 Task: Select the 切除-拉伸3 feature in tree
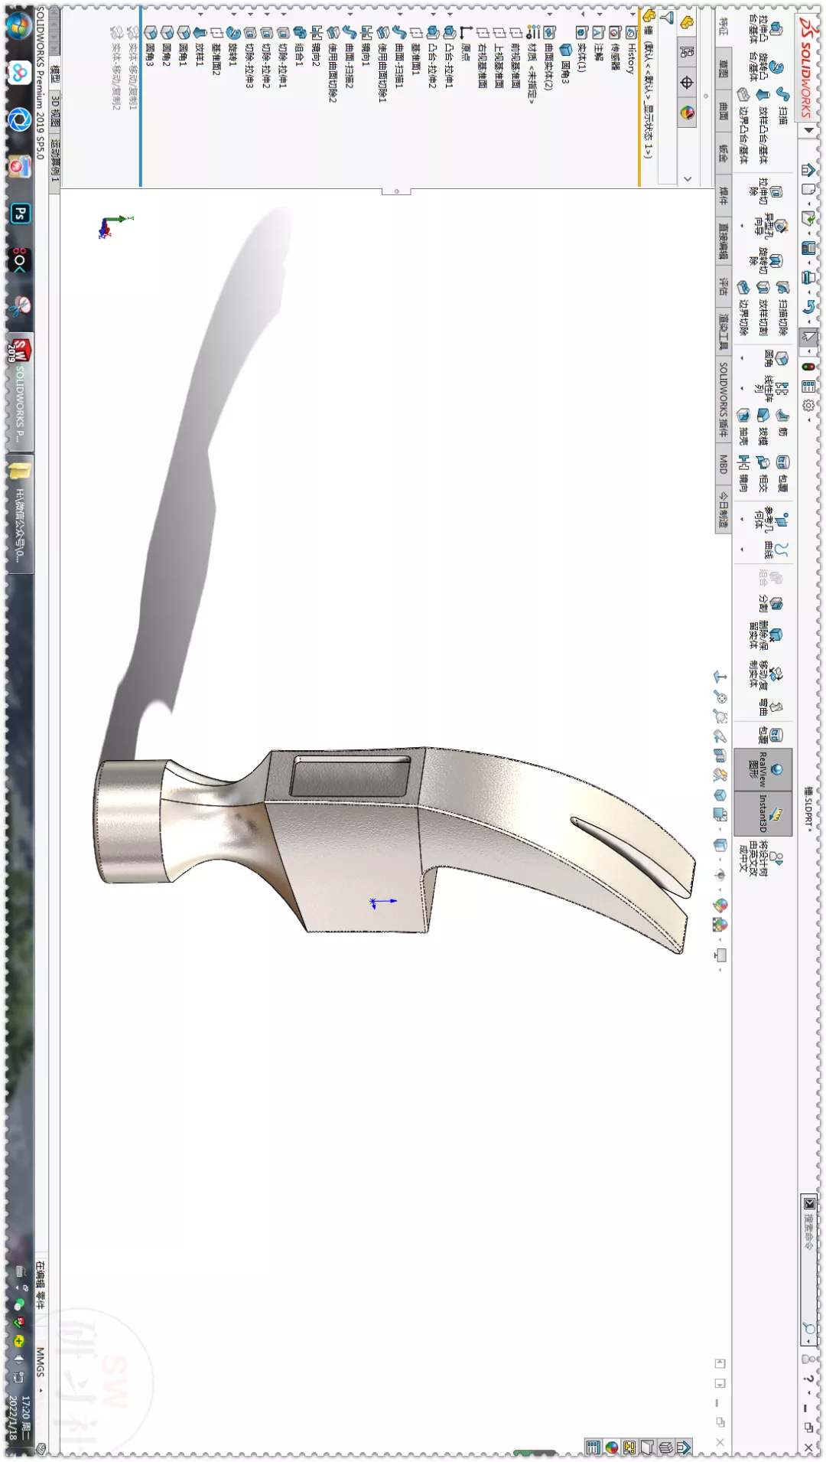(249, 58)
